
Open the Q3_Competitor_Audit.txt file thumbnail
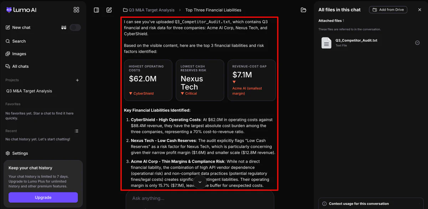click(326, 43)
